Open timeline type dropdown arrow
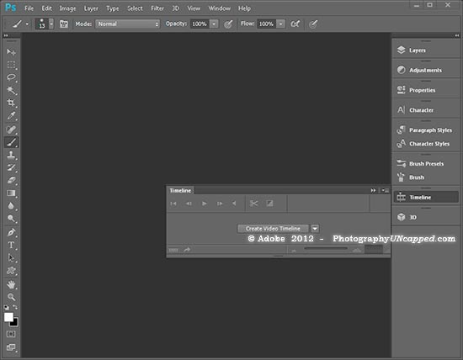The width and height of the screenshot is (463, 360). tap(315, 229)
